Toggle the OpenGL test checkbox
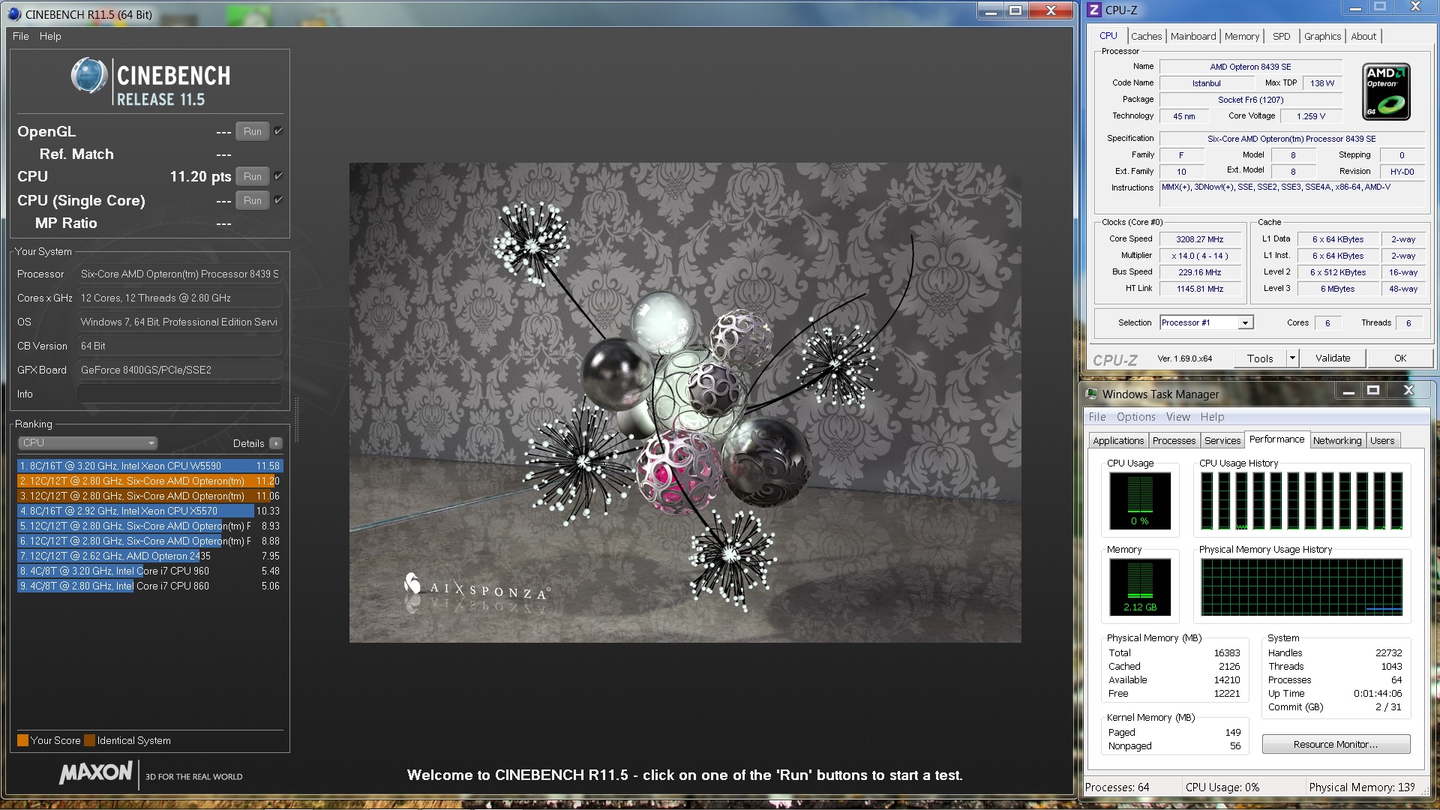Viewport: 1440px width, 810px height. (278, 130)
